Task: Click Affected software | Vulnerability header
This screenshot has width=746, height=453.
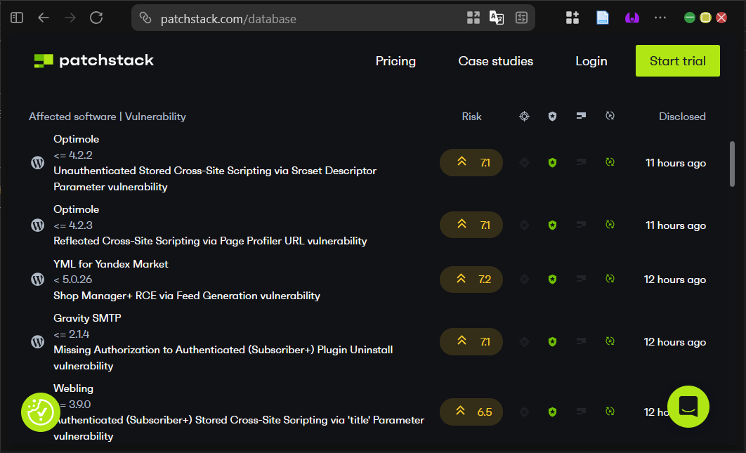Action: point(107,117)
